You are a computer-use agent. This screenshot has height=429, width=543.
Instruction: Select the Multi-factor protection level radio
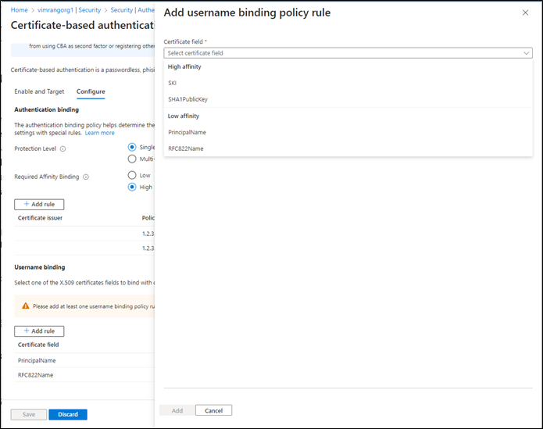coord(132,159)
